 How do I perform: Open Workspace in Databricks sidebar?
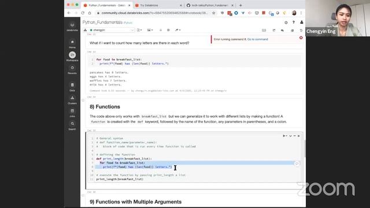tap(72, 57)
